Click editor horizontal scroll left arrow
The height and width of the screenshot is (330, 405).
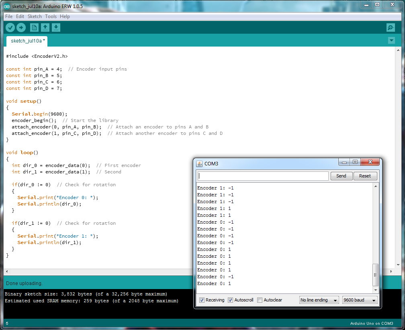pos(7,271)
